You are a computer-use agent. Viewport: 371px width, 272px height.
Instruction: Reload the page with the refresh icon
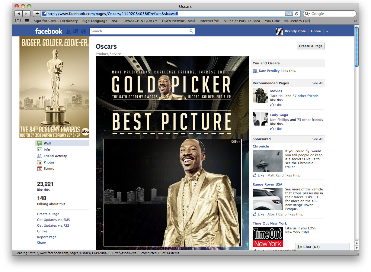tap(296, 14)
